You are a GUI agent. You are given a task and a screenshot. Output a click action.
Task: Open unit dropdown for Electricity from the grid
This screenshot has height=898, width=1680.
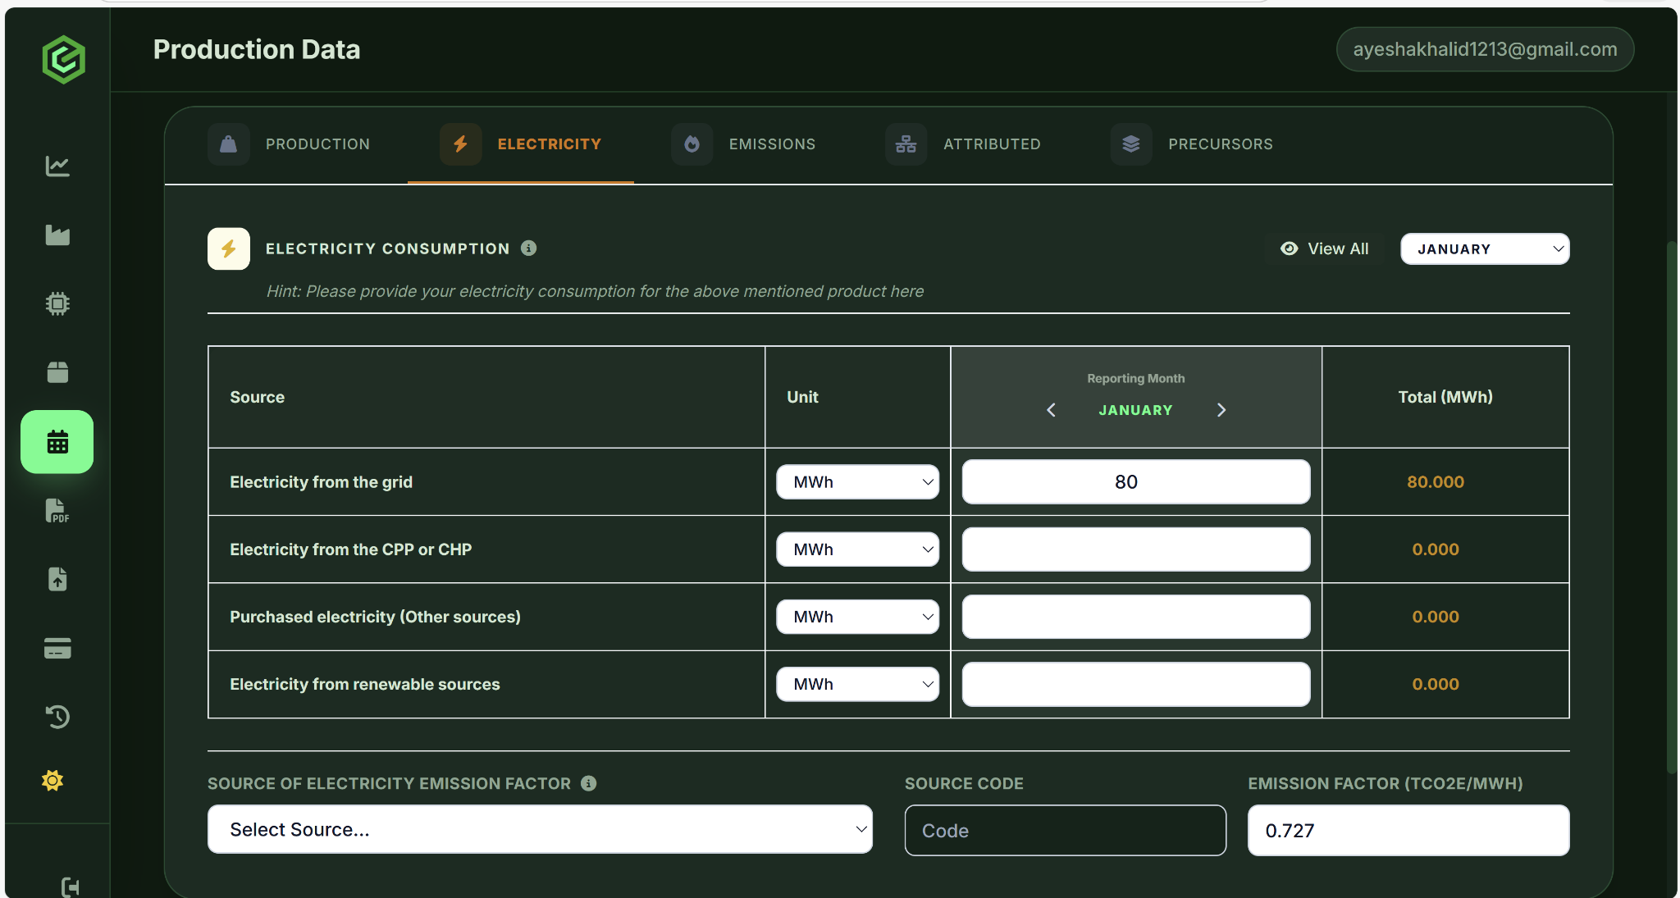(857, 482)
